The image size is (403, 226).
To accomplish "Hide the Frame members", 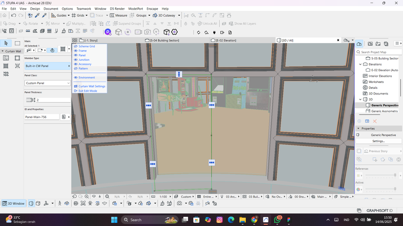I will 76,51.
